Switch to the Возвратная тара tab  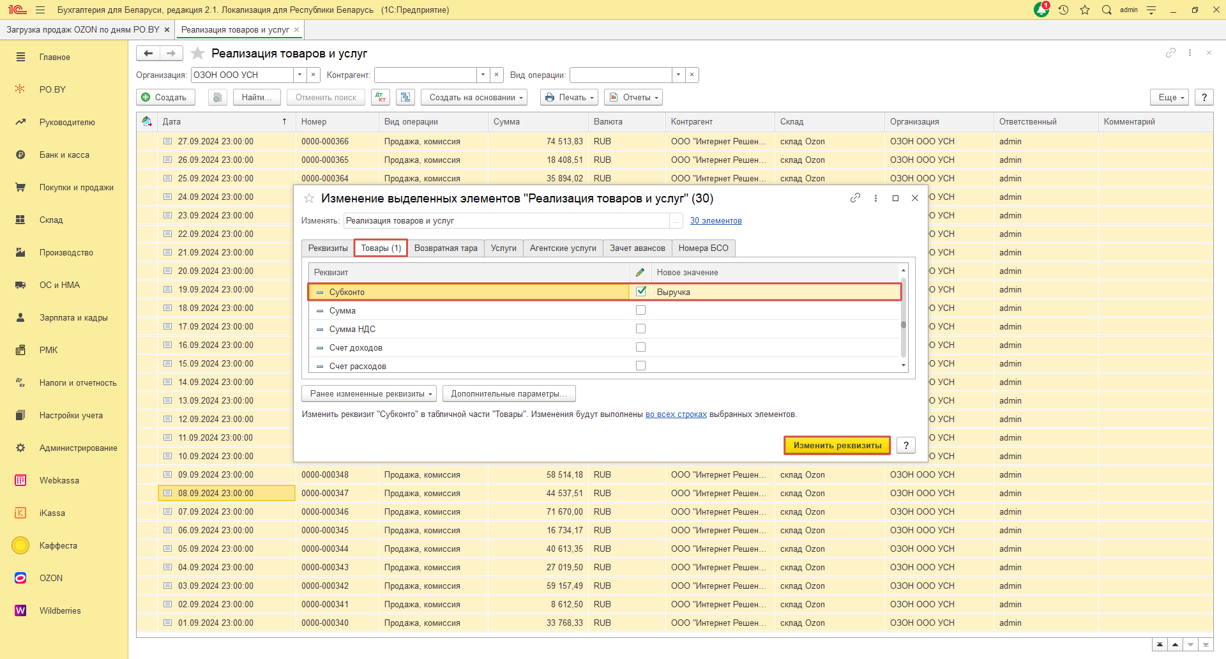446,248
